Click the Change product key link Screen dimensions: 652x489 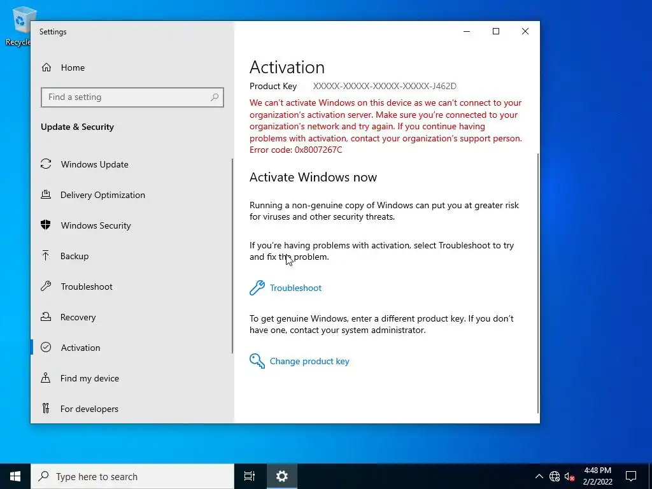[x=309, y=361]
